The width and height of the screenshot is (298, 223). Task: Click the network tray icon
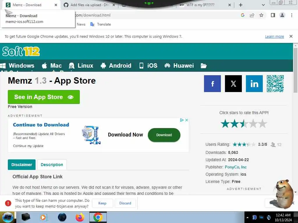pyautogui.click(x=262, y=217)
